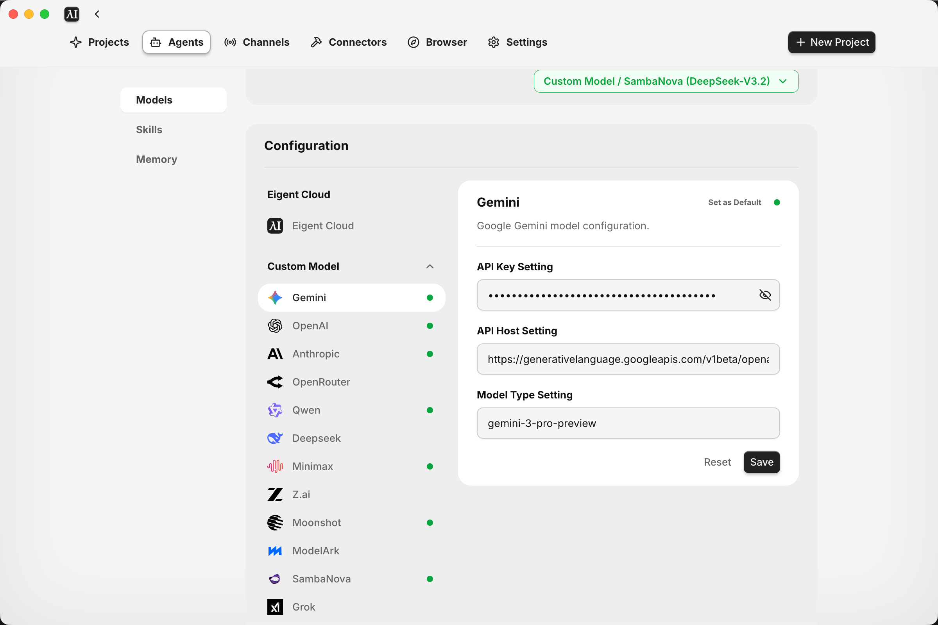This screenshot has height=625, width=938.
Task: Open the Connectors tab
Action: pos(349,42)
